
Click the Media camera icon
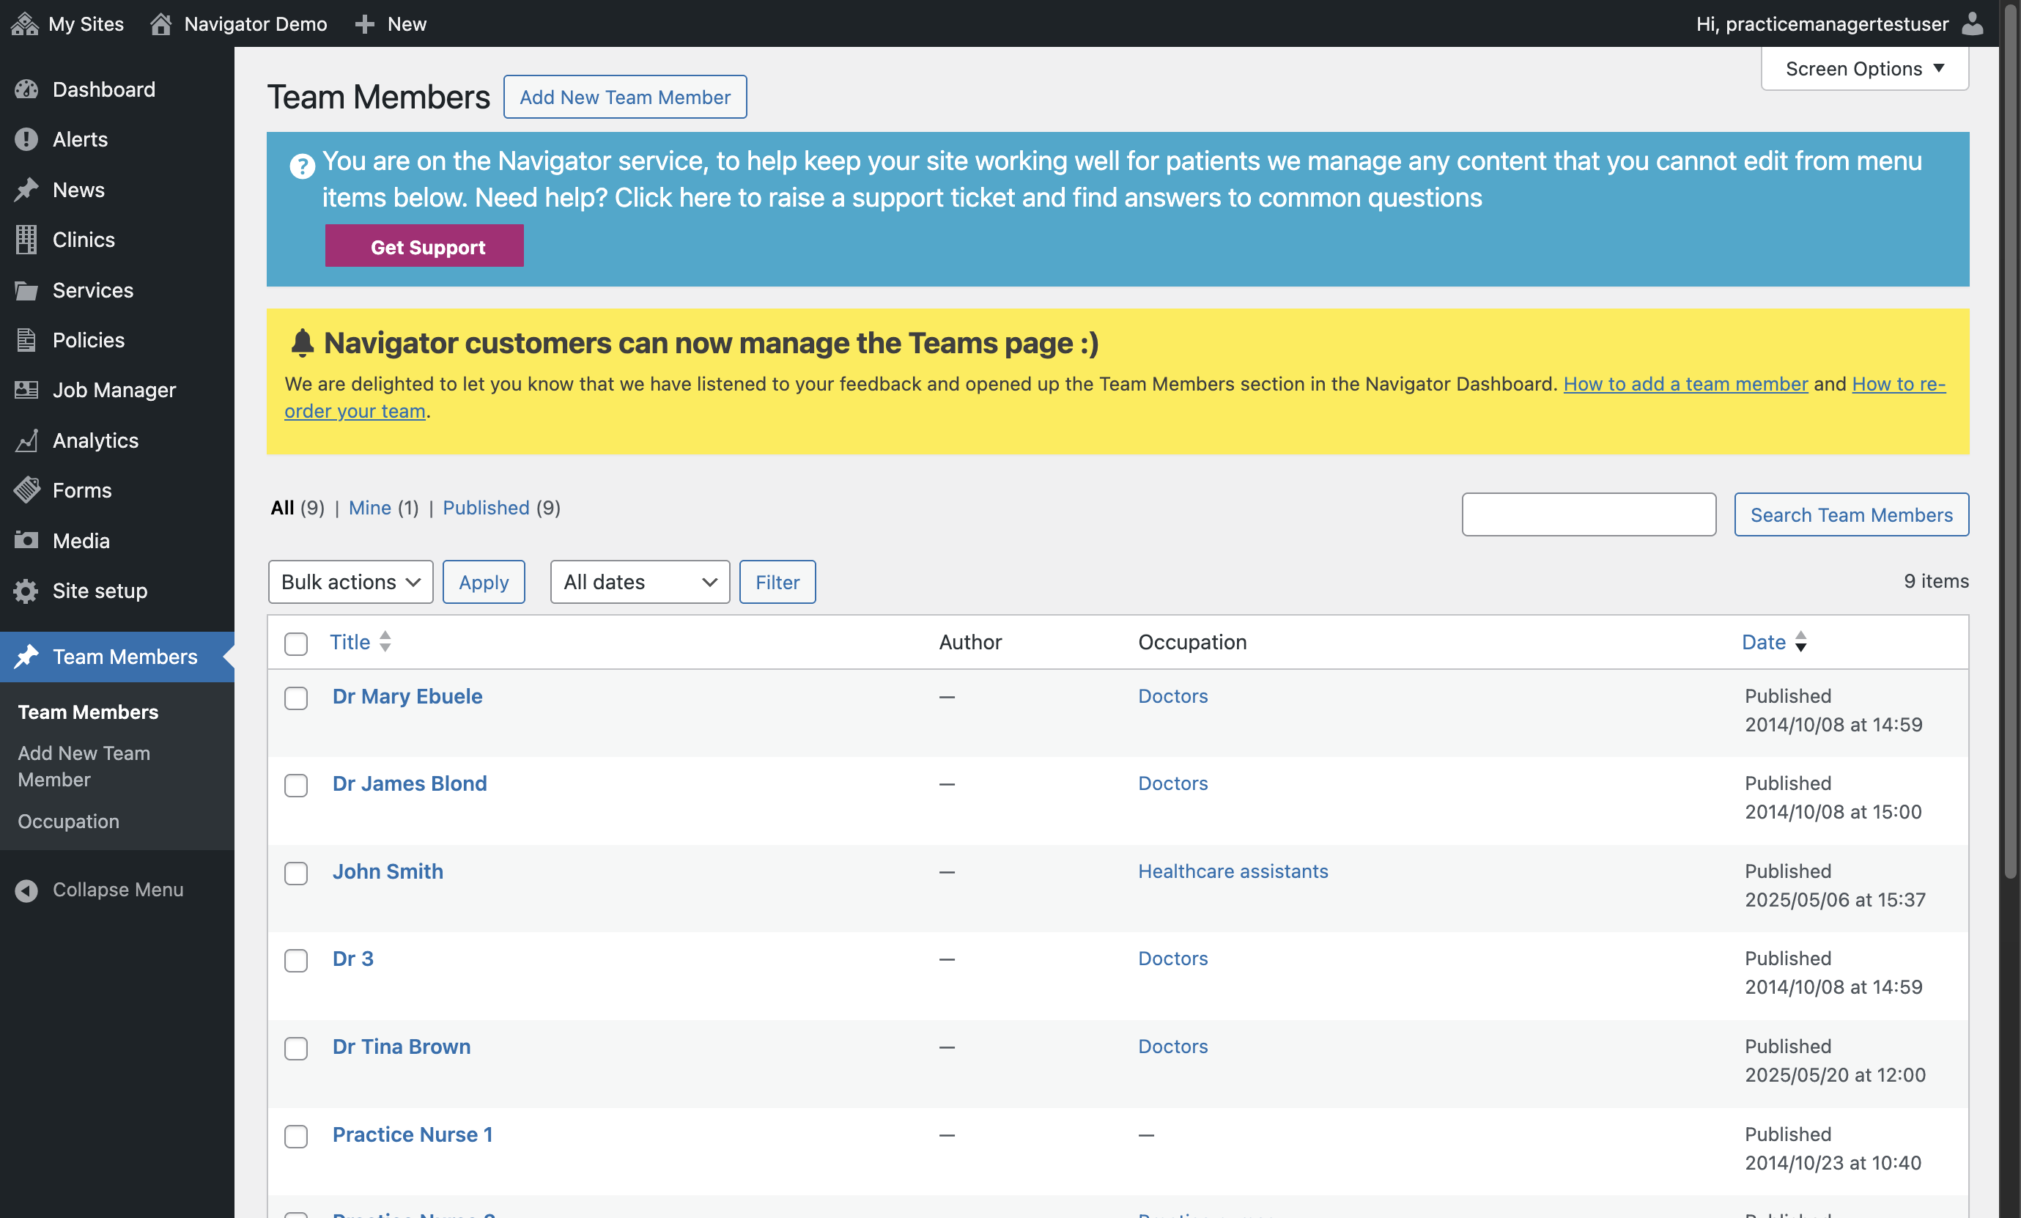[26, 541]
